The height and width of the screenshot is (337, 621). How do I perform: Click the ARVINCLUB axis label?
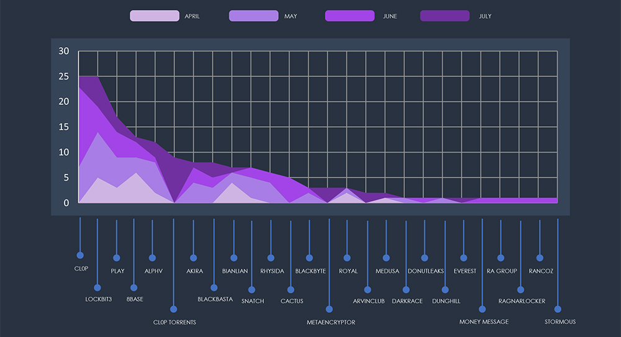coord(369,301)
